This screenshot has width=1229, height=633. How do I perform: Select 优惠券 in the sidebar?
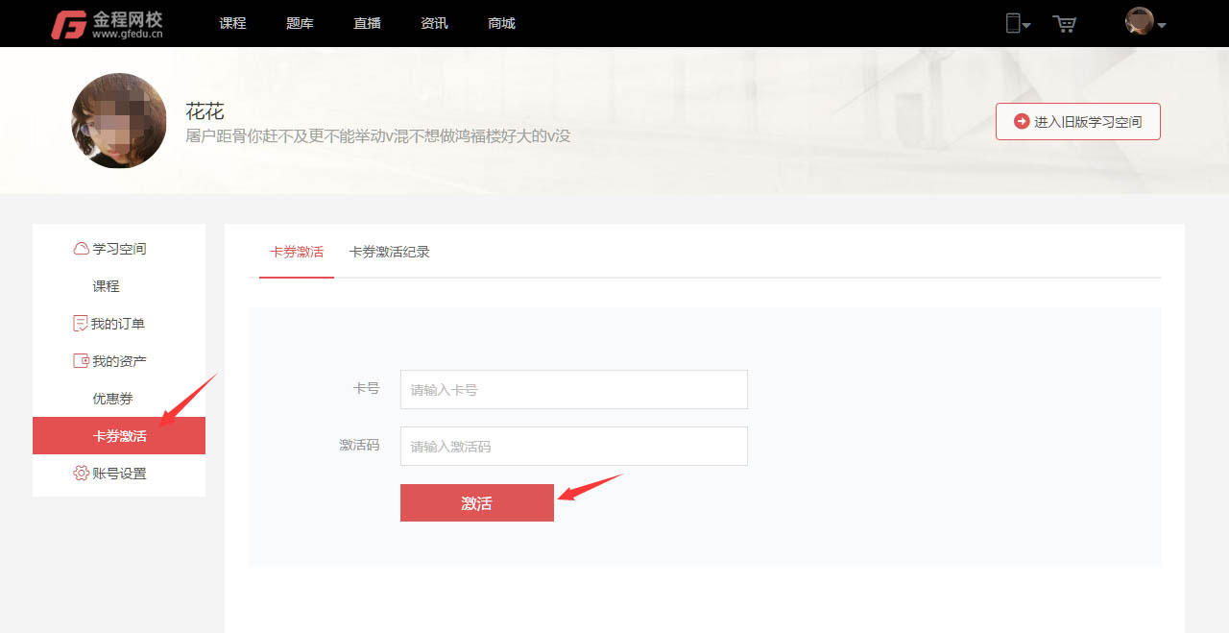coord(112,399)
